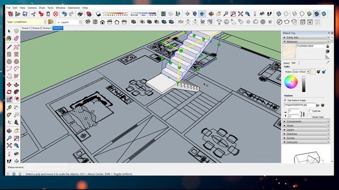This screenshot has width=339, height=190.
Task: Click the Print icon in top toolbar
Action: coord(80,14)
